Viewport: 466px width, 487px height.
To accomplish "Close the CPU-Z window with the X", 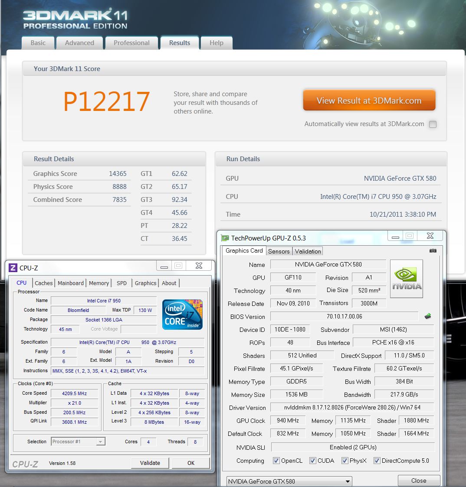I will (x=199, y=266).
